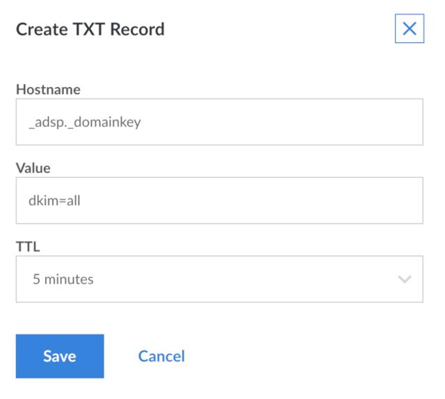Viewport: 445px width, 399px height.
Task: Click the X icon in the dialog header
Action: click(x=410, y=29)
